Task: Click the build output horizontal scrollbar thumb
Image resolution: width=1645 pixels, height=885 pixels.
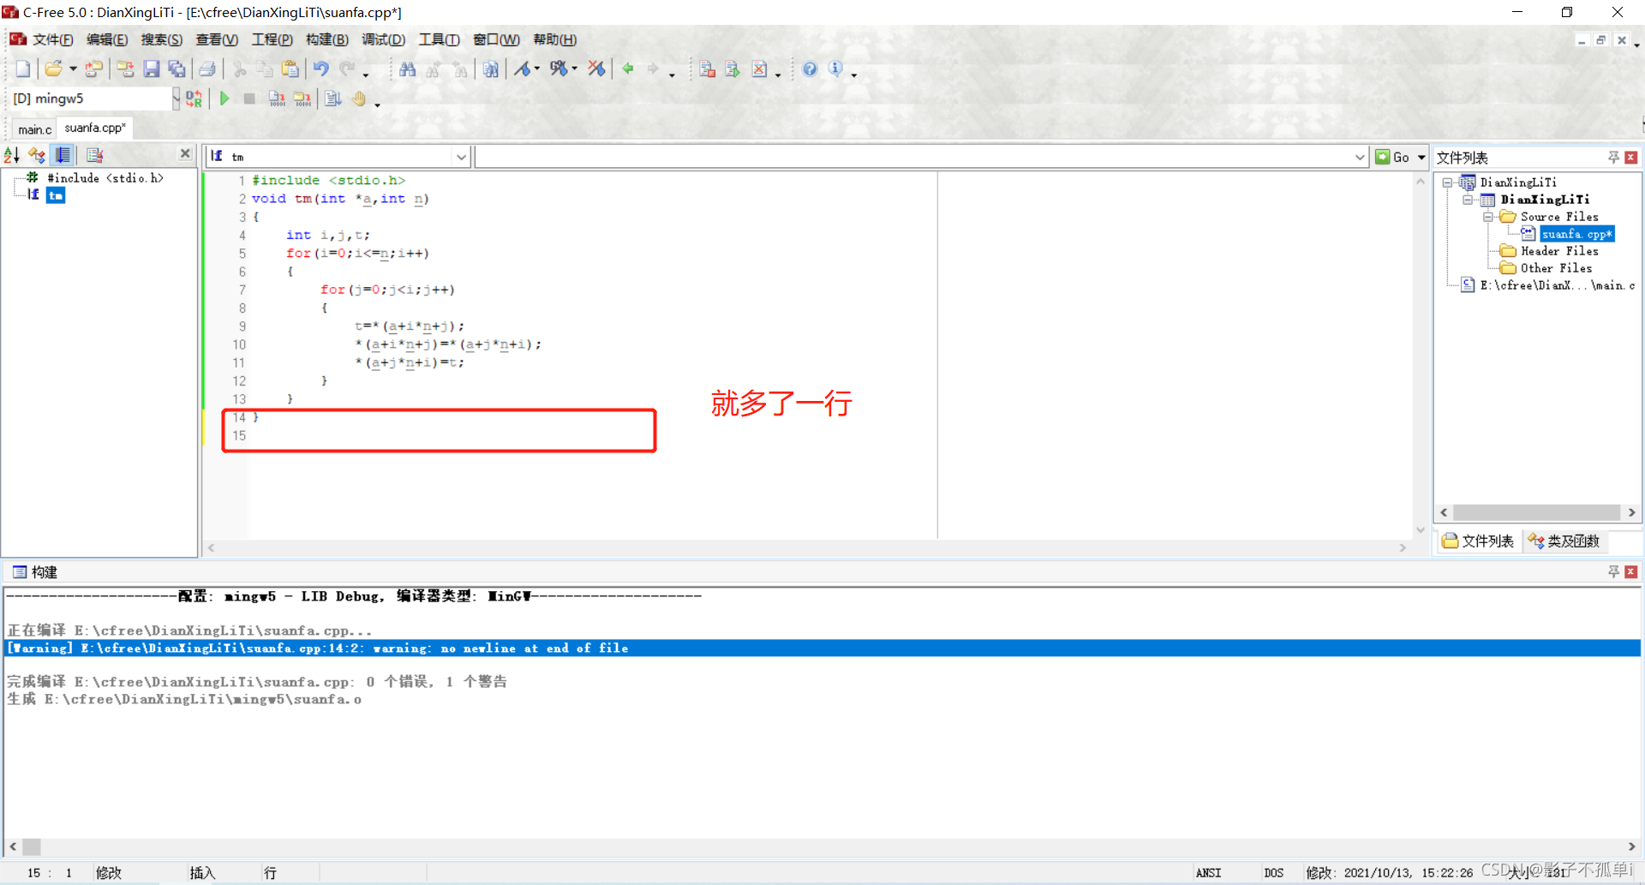Action: [32, 846]
